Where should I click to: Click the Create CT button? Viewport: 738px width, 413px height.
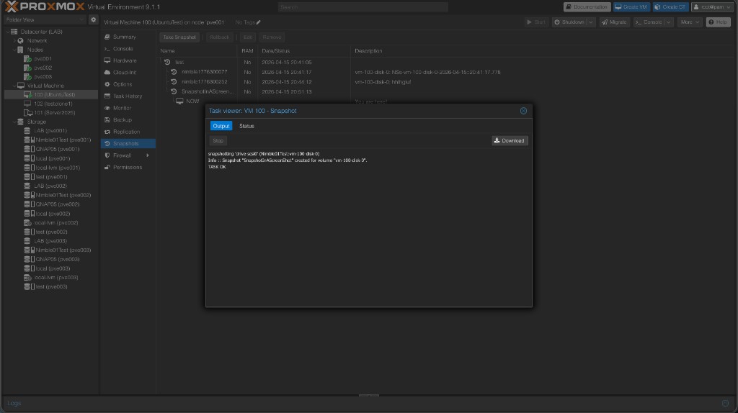pyautogui.click(x=670, y=7)
